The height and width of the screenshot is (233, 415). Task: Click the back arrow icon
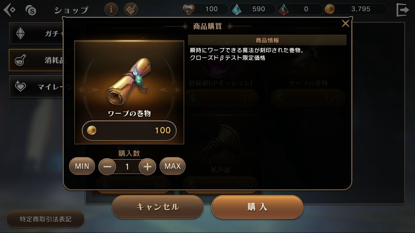click(x=9, y=10)
